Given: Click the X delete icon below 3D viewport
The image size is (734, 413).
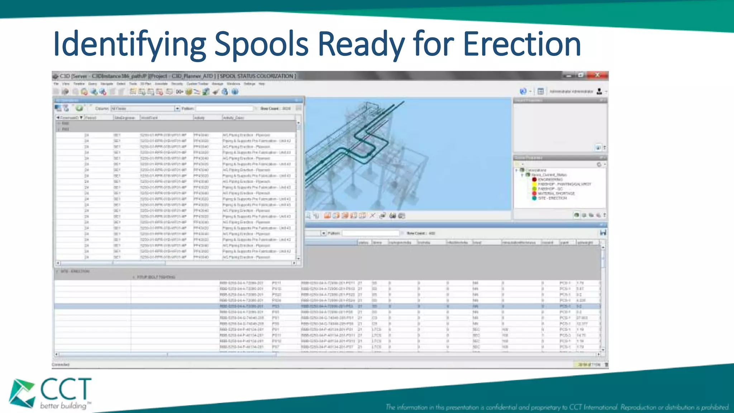Looking at the screenshot, I should point(372,215).
